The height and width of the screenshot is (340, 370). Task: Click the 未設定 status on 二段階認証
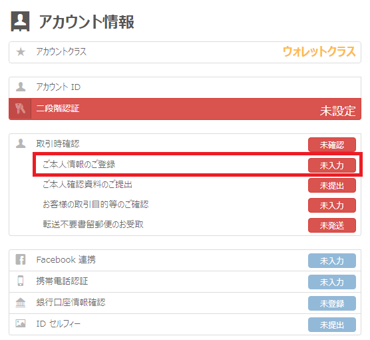pos(337,111)
